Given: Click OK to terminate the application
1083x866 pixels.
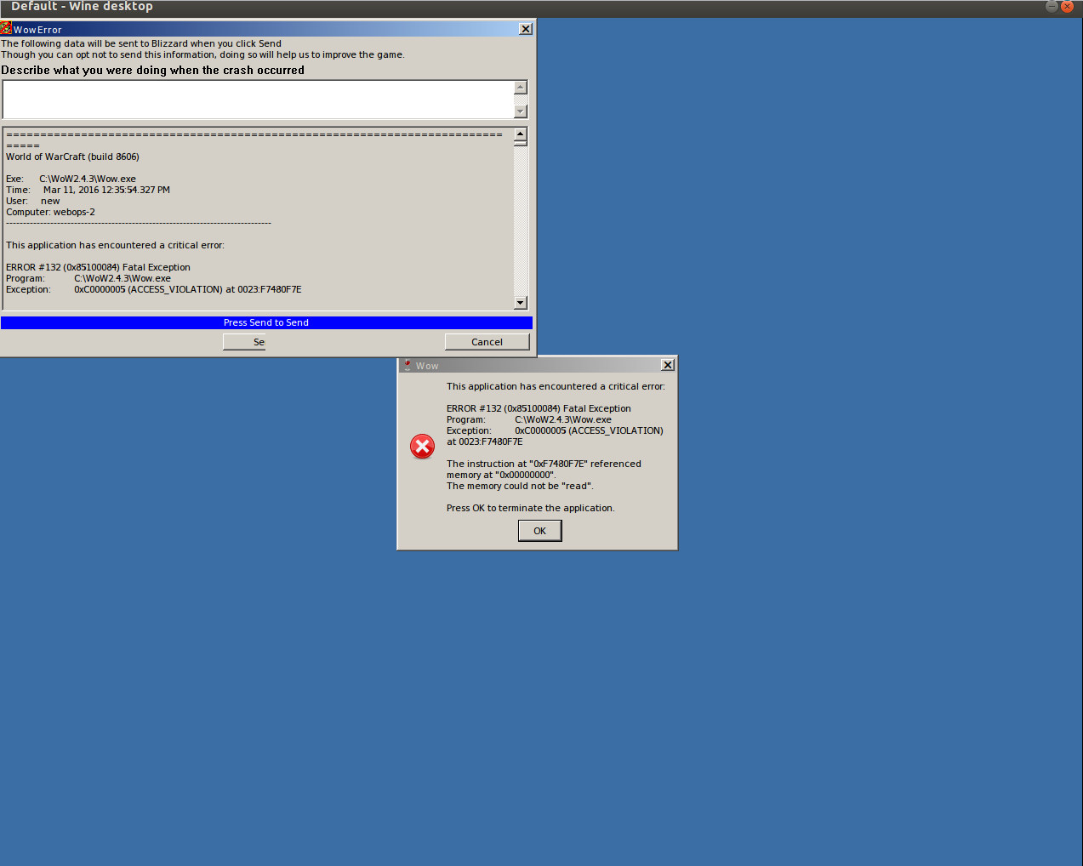Looking at the screenshot, I should tap(540, 531).
